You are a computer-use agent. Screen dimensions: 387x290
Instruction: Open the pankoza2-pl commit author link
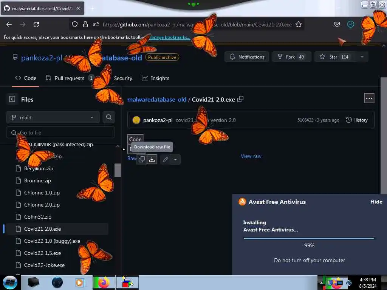tap(158, 120)
